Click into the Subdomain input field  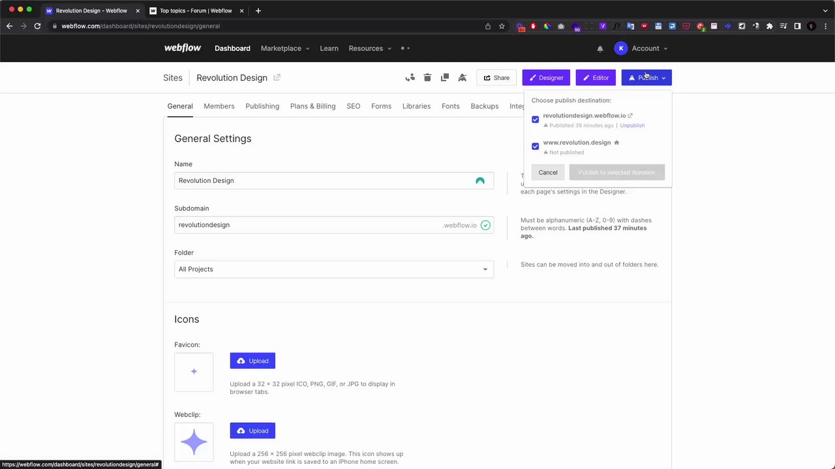coord(334,225)
